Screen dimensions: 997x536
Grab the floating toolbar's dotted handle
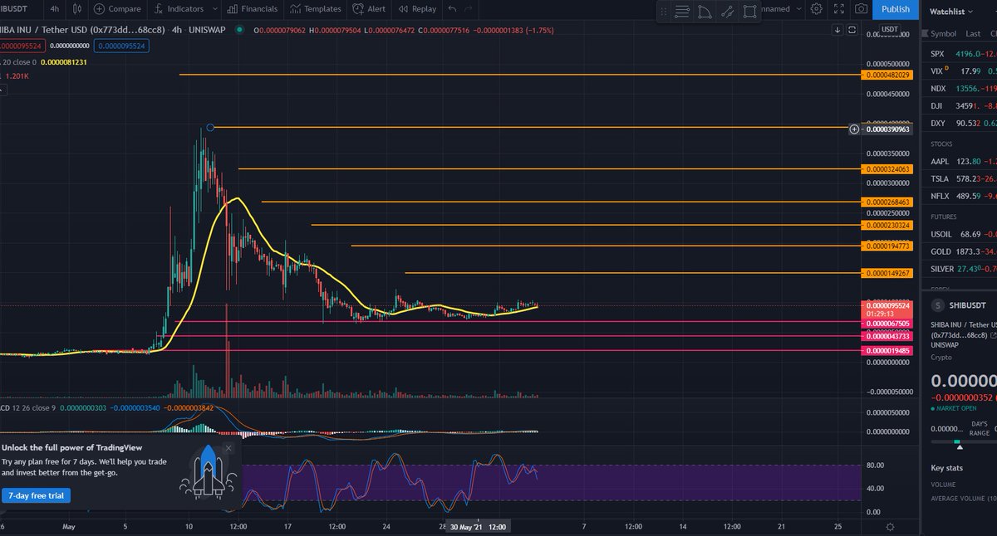[663, 12]
